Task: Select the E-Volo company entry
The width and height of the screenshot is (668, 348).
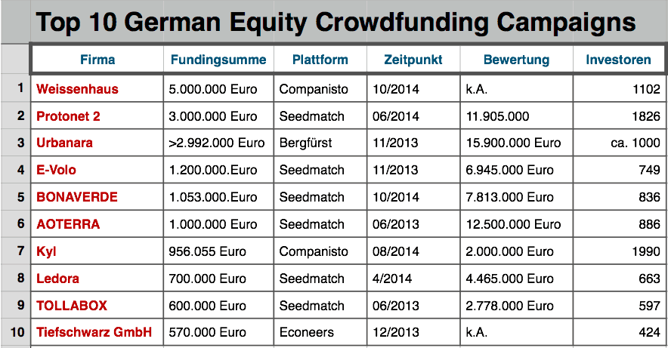Action: point(56,170)
